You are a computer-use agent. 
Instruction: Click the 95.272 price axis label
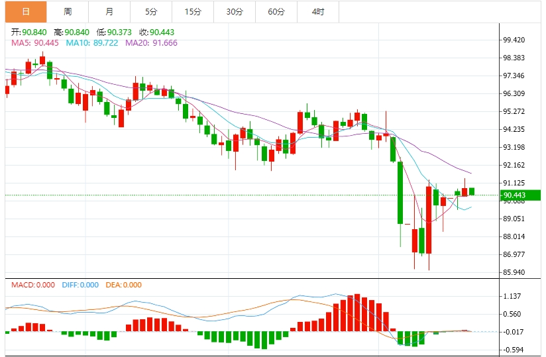(514, 112)
